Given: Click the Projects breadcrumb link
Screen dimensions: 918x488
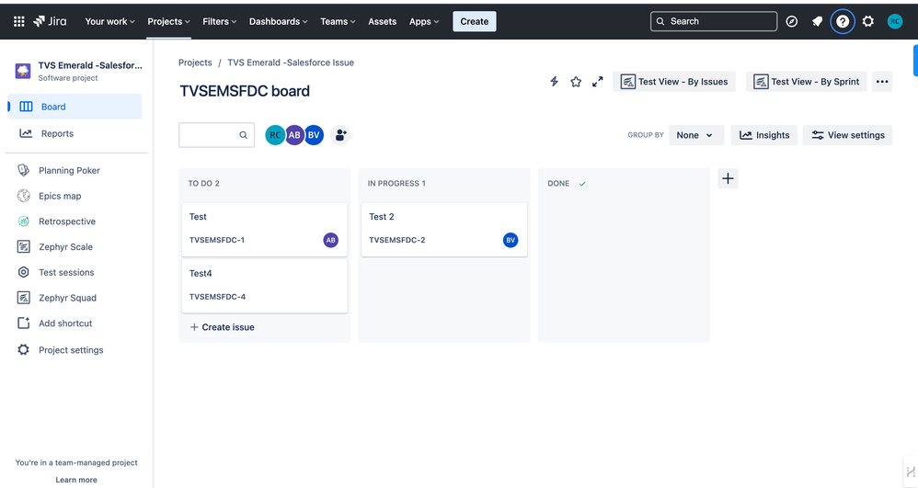Looking at the screenshot, I should coord(195,62).
